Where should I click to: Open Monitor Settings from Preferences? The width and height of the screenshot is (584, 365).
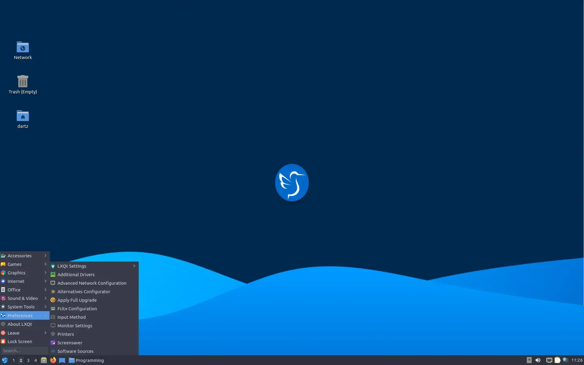click(75, 325)
